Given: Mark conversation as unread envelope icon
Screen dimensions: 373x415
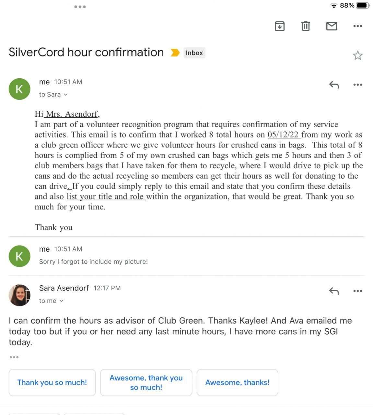Looking at the screenshot, I should (332, 26).
